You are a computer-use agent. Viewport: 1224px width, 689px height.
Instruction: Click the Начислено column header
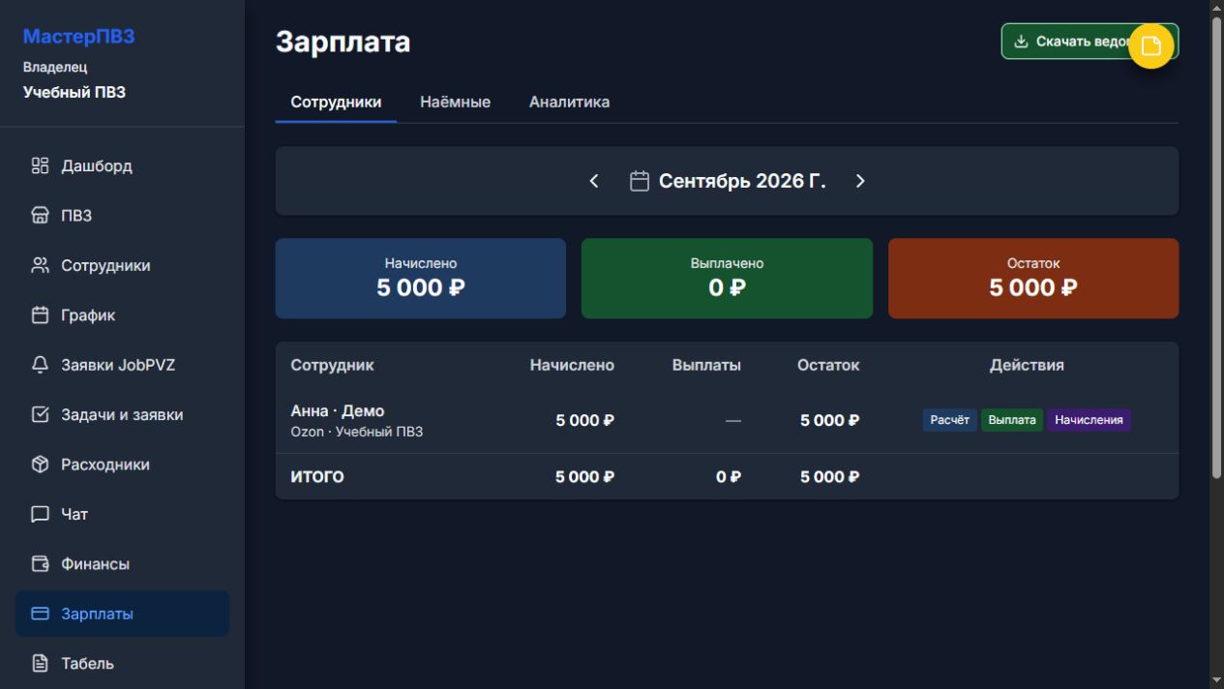pos(572,365)
